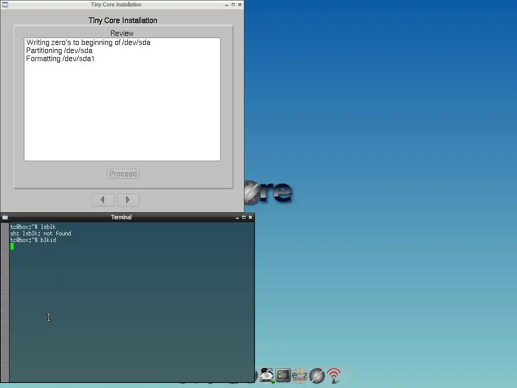Open the MountTool hard drive dock icon
Viewport: 517px width, 388px height.
[267, 375]
